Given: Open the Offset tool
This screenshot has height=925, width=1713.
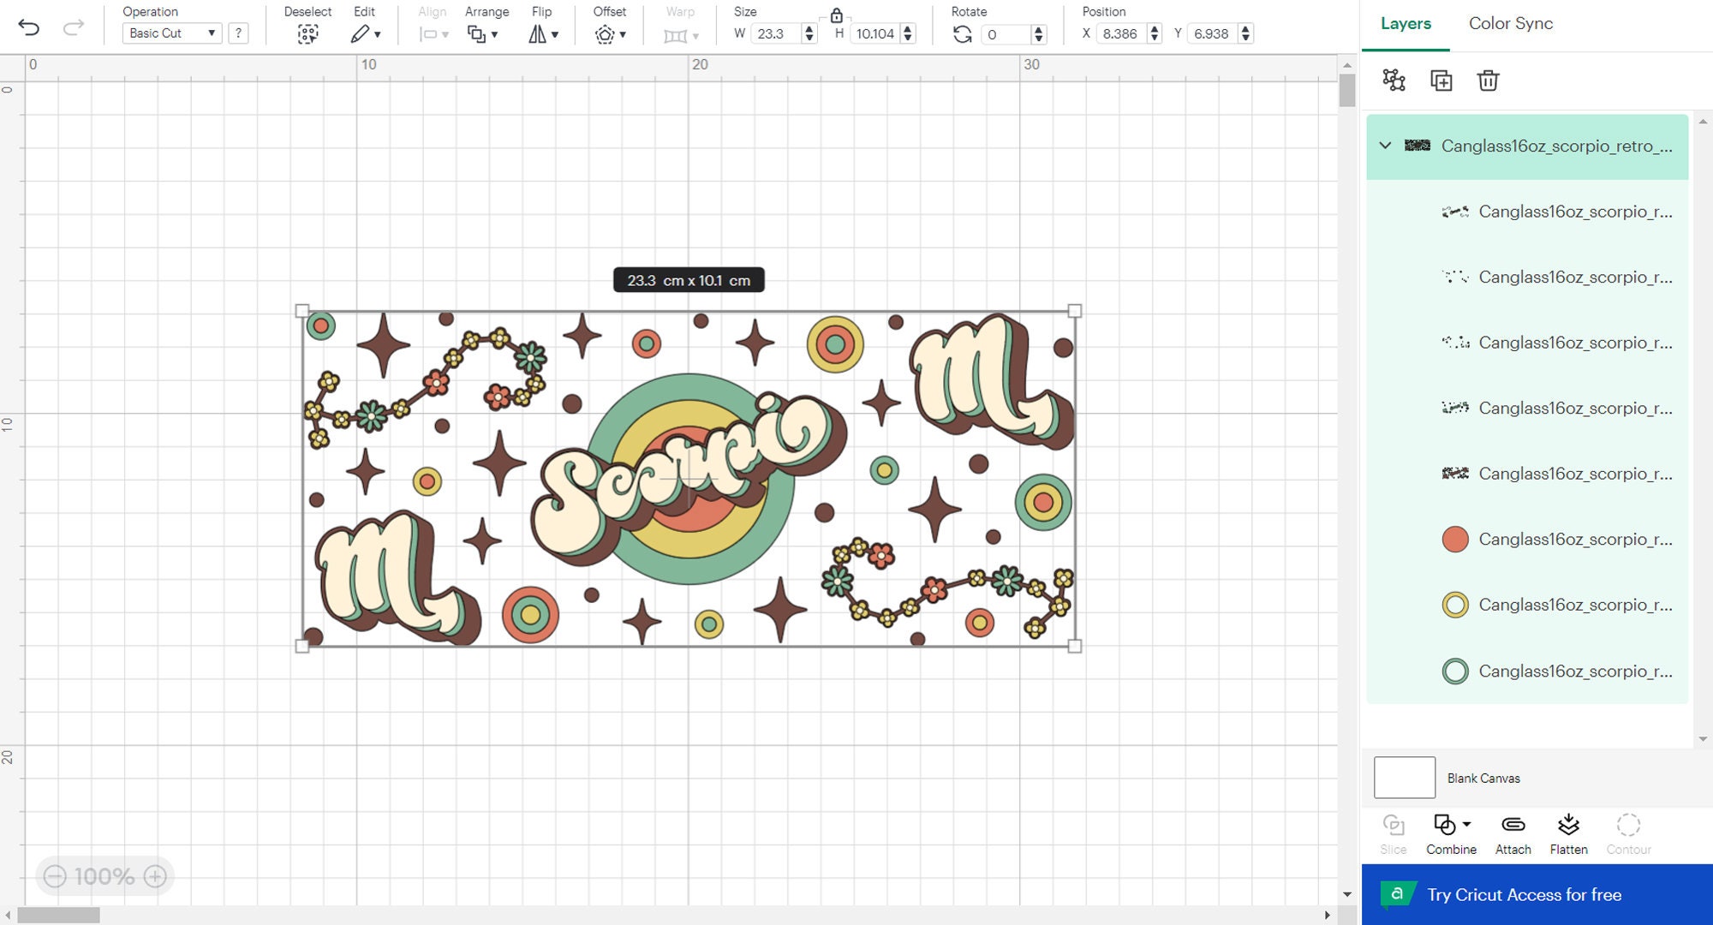Looking at the screenshot, I should tap(606, 34).
